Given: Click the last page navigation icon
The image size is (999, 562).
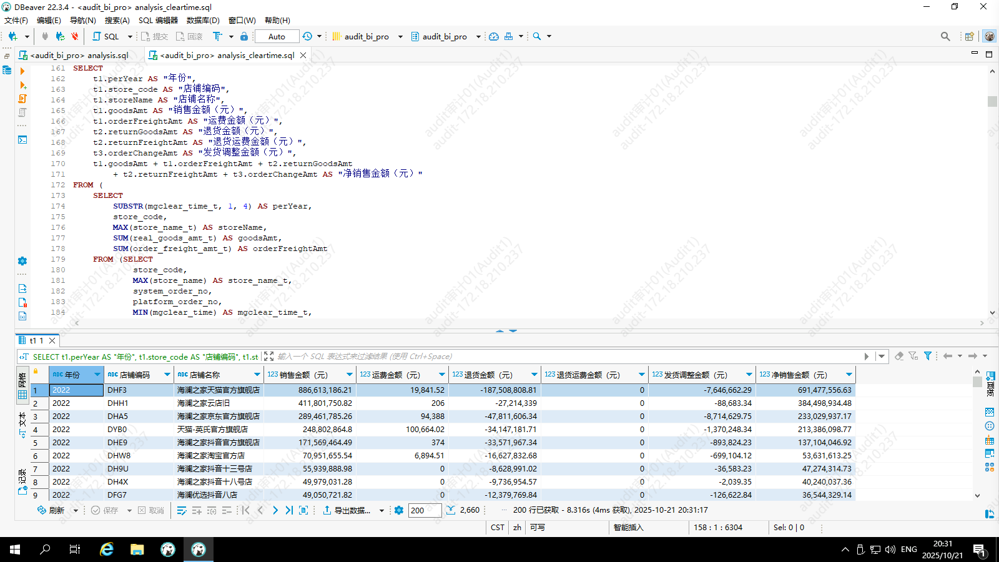Looking at the screenshot, I should click(x=289, y=510).
